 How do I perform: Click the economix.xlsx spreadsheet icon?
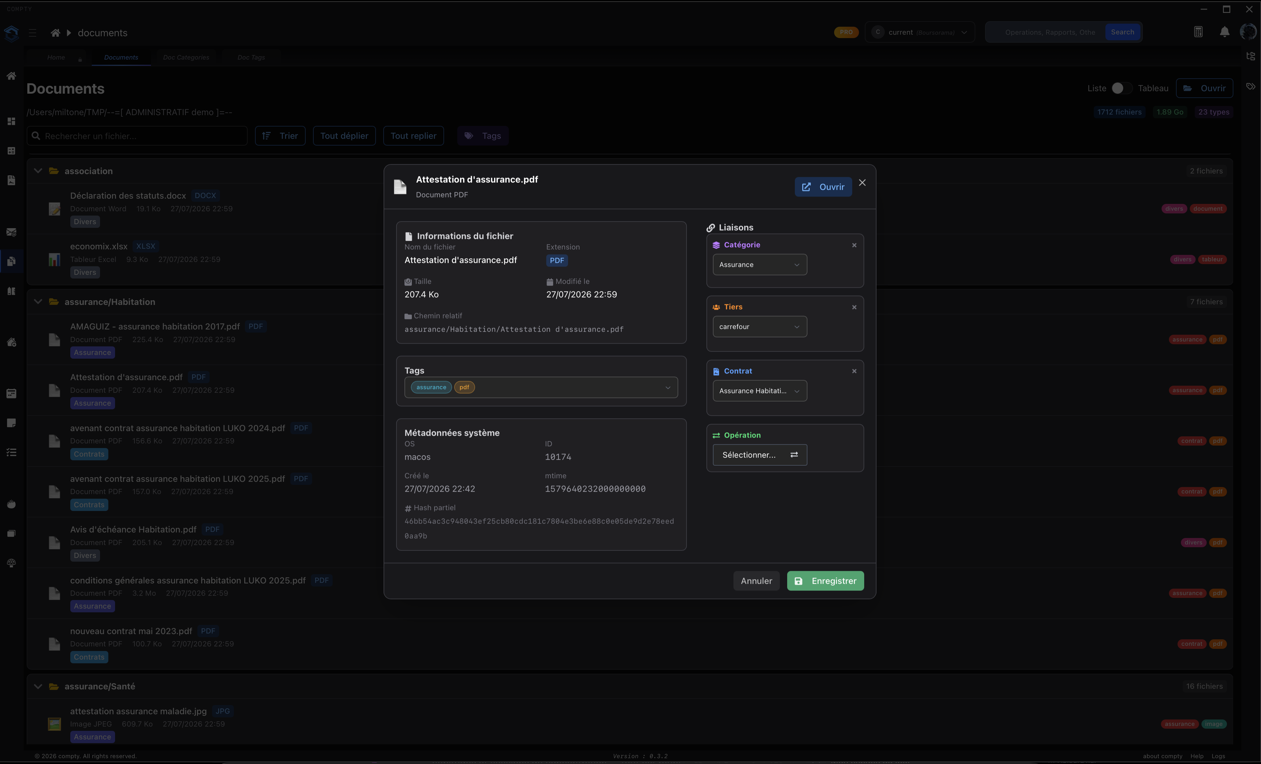pos(54,259)
